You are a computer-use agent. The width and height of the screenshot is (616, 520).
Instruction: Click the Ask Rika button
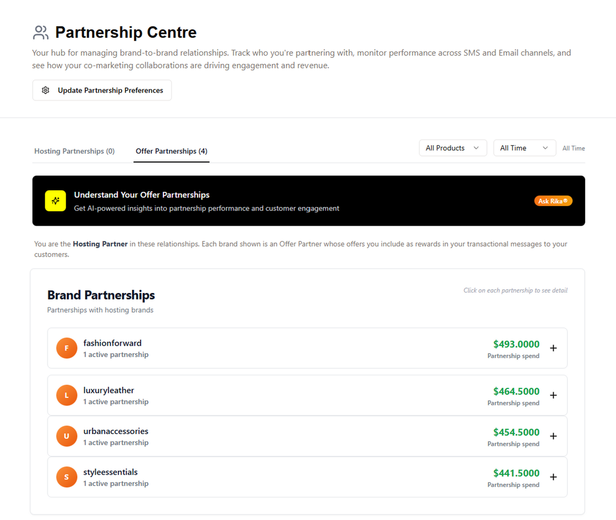(x=553, y=201)
